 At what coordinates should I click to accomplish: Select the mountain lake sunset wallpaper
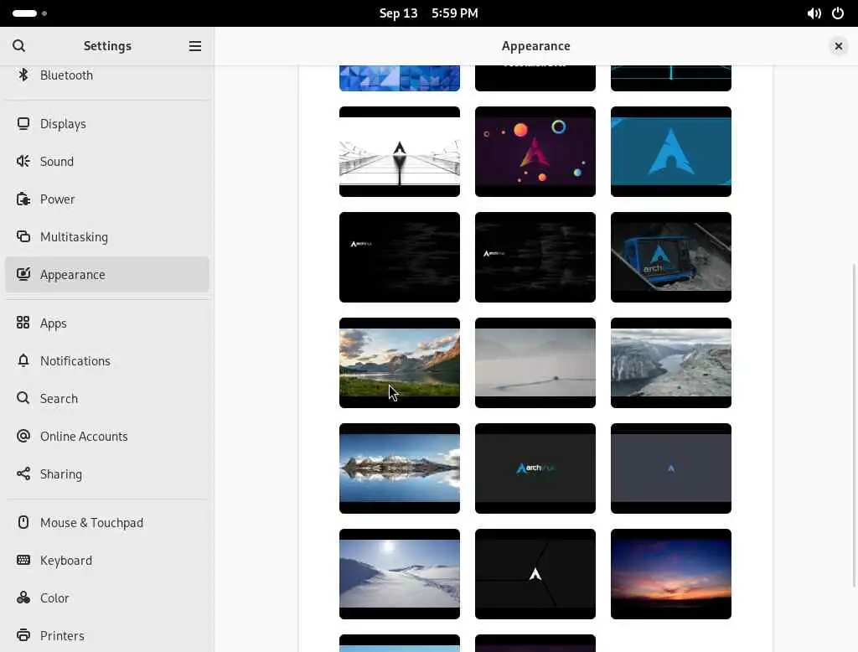coord(400,363)
